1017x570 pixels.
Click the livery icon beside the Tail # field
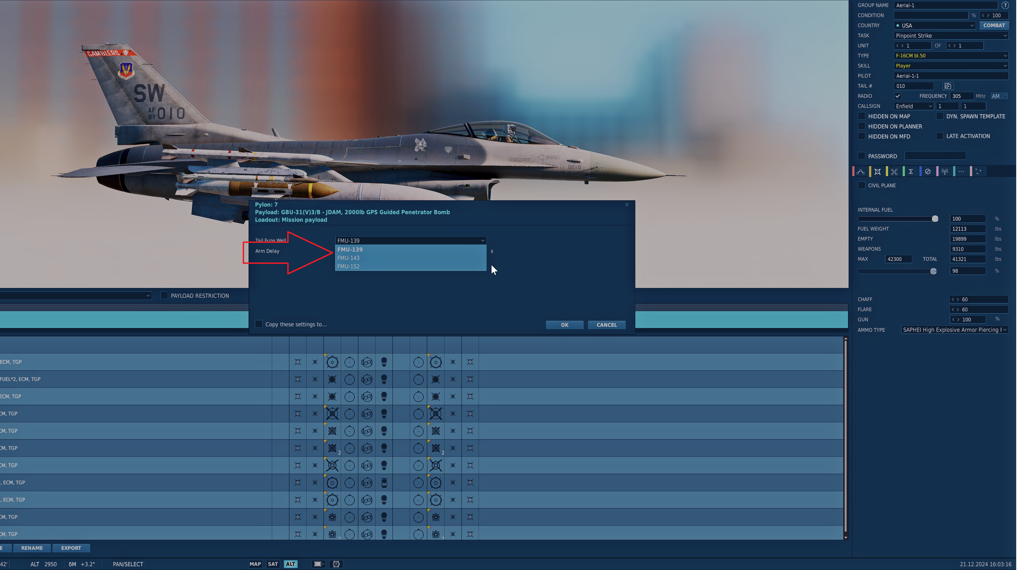click(x=948, y=86)
